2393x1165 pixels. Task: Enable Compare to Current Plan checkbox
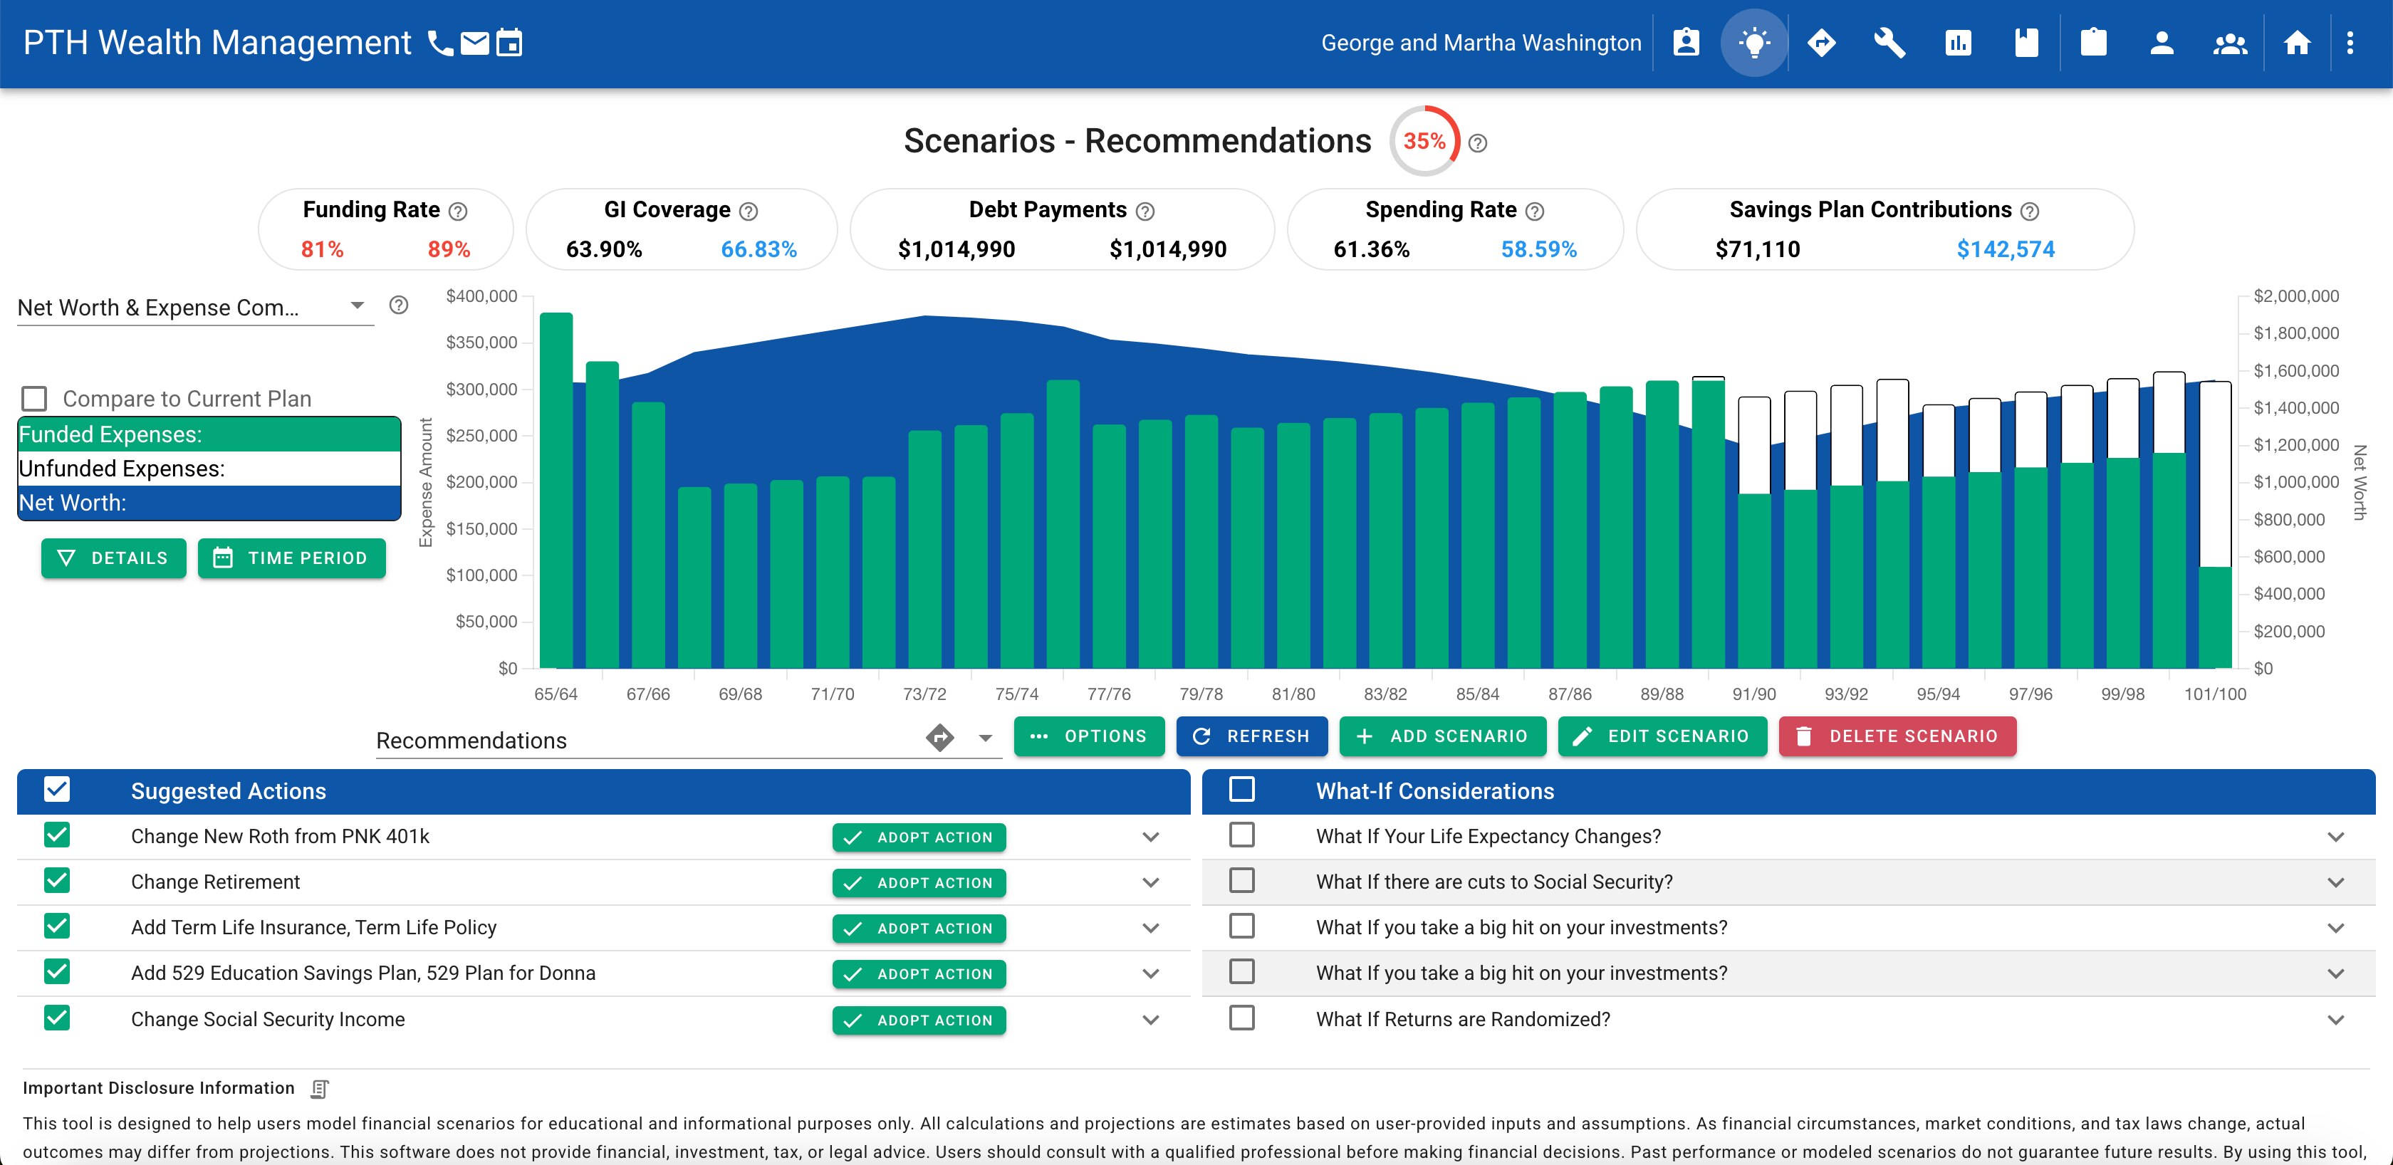click(x=34, y=399)
